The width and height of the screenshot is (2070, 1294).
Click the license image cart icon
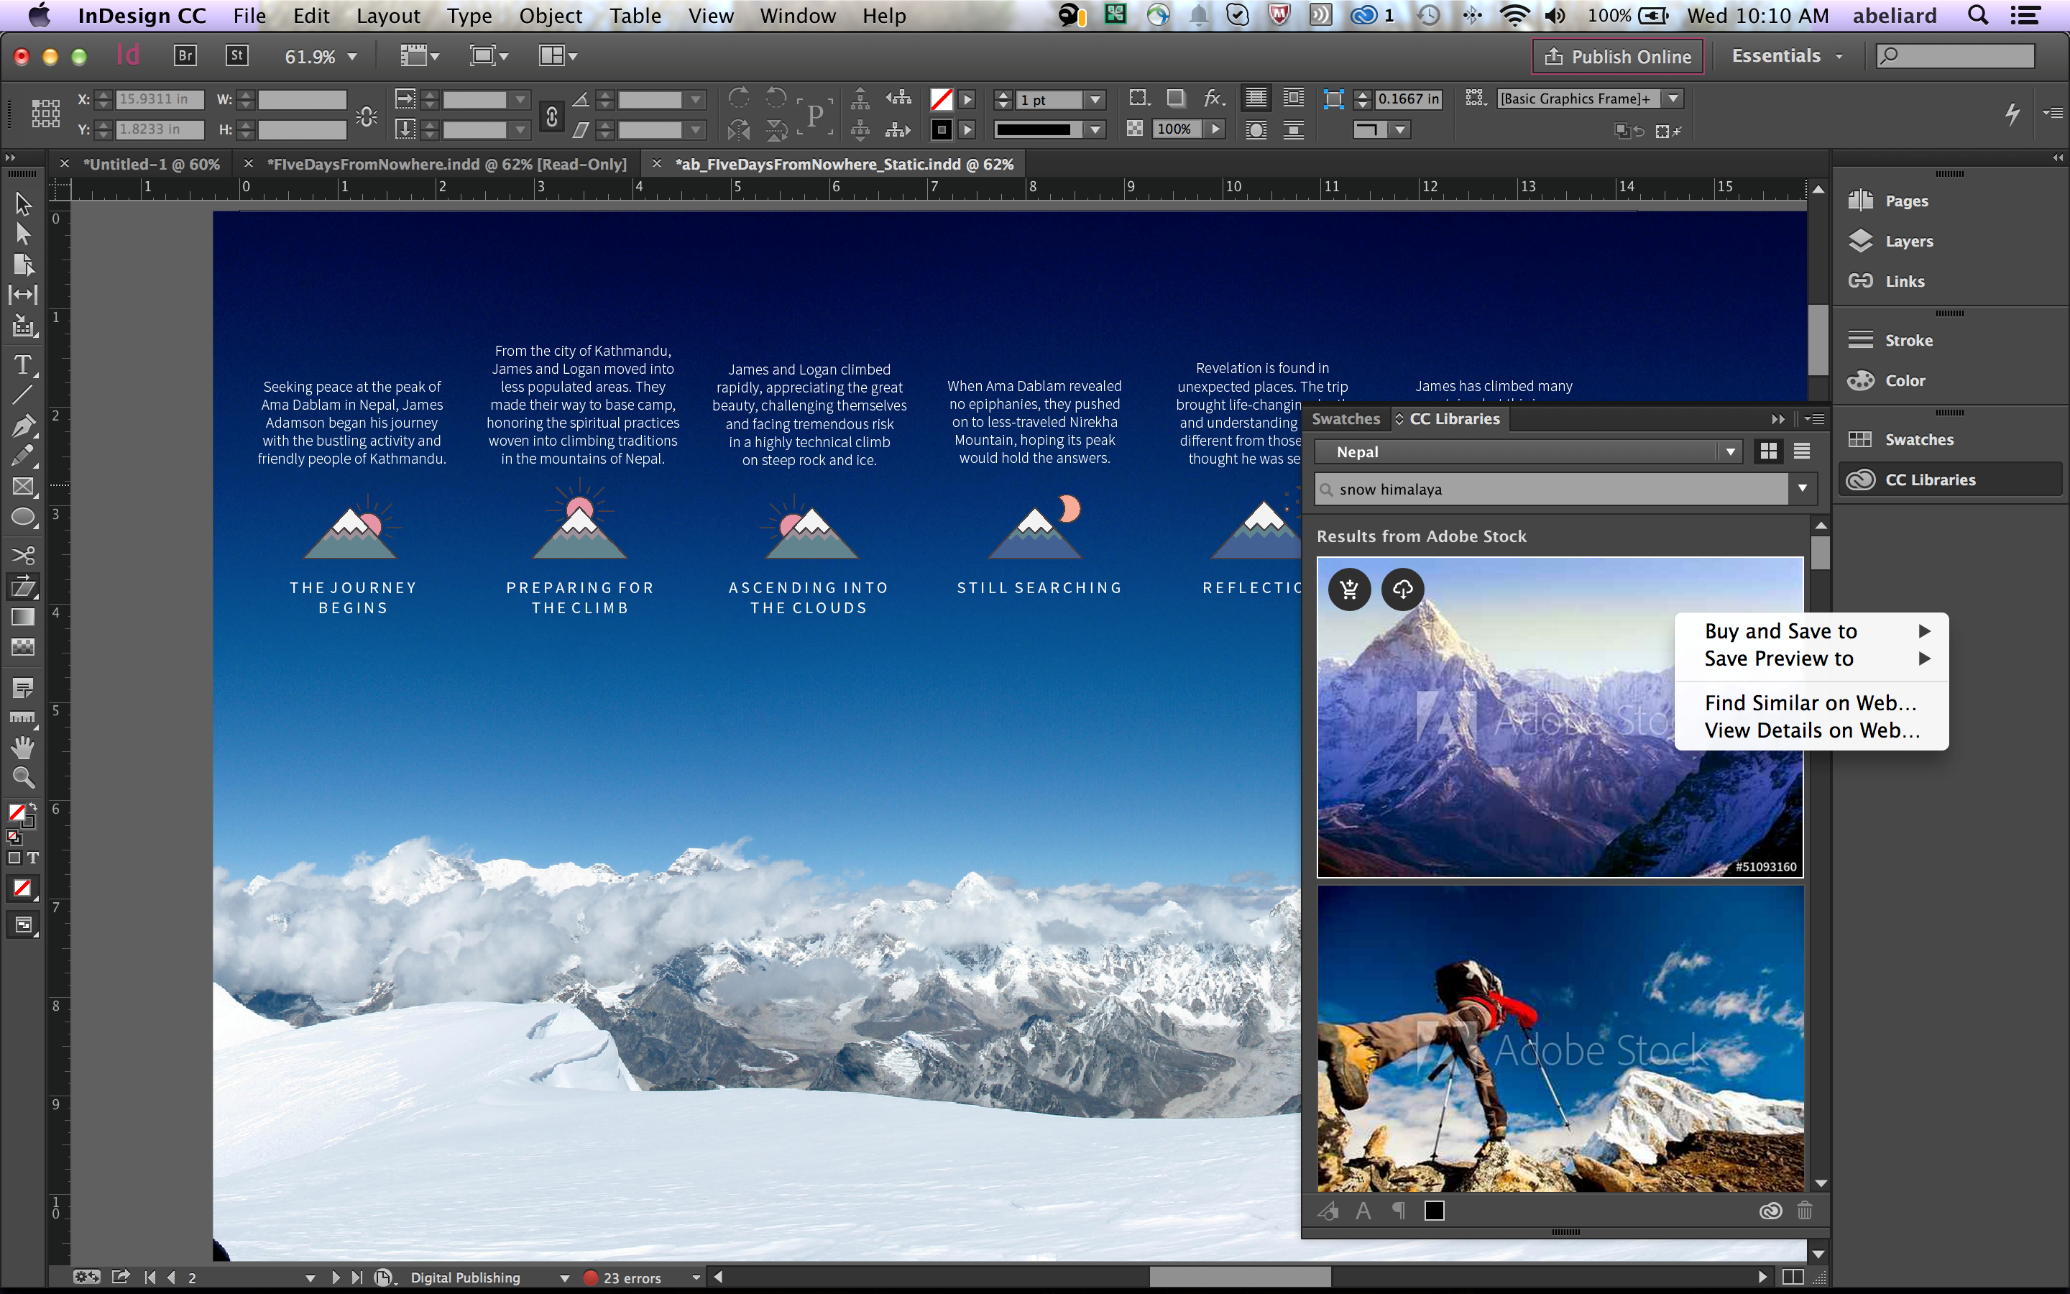click(1349, 589)
